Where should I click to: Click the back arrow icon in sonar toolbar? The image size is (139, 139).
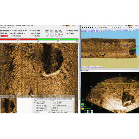coord(8,28)
